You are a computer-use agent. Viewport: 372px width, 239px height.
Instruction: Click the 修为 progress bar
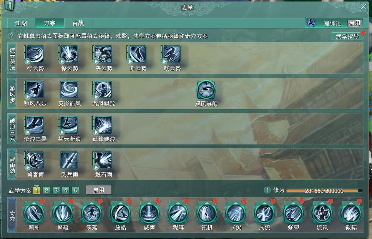tap(324, 191)
